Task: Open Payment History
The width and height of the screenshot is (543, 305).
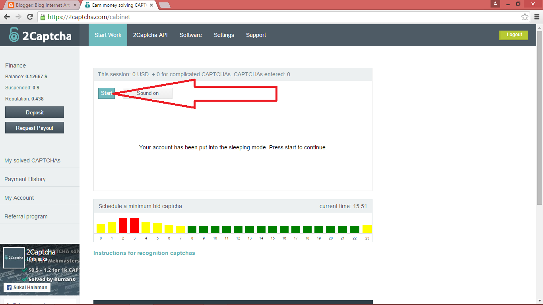Action: (25, 179)
